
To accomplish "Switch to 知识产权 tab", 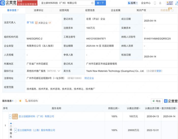I will pos(141,10).
